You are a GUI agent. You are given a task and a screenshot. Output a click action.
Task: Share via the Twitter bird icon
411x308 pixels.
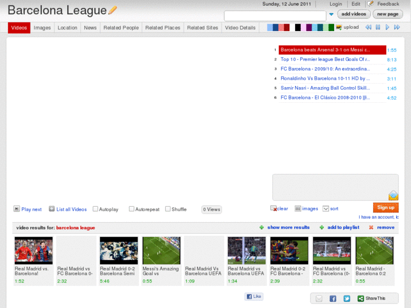(x=347, y=298)
